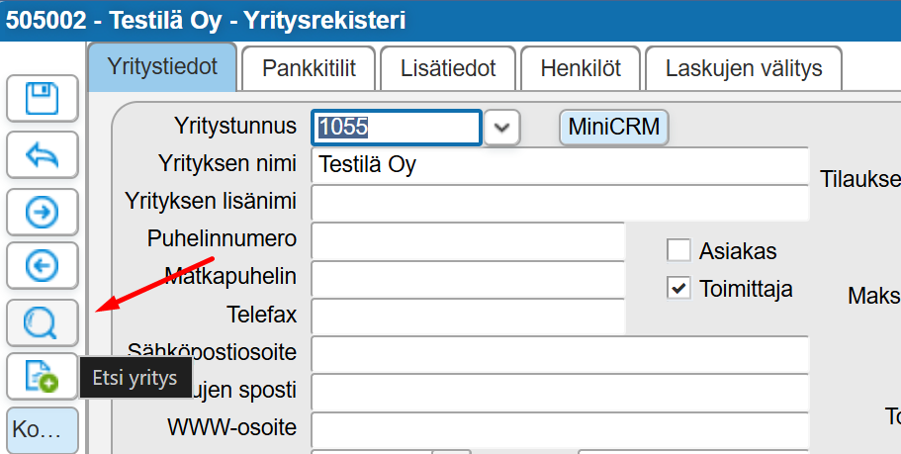The width and height of the screenshot is (901, 454).
Task: Select the Yritystiedot tab
Action: tap(163, 68)
